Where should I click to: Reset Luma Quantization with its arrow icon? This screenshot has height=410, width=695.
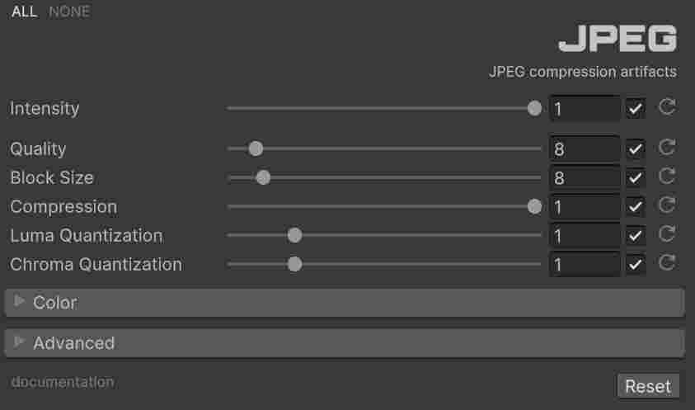point(667,234)
